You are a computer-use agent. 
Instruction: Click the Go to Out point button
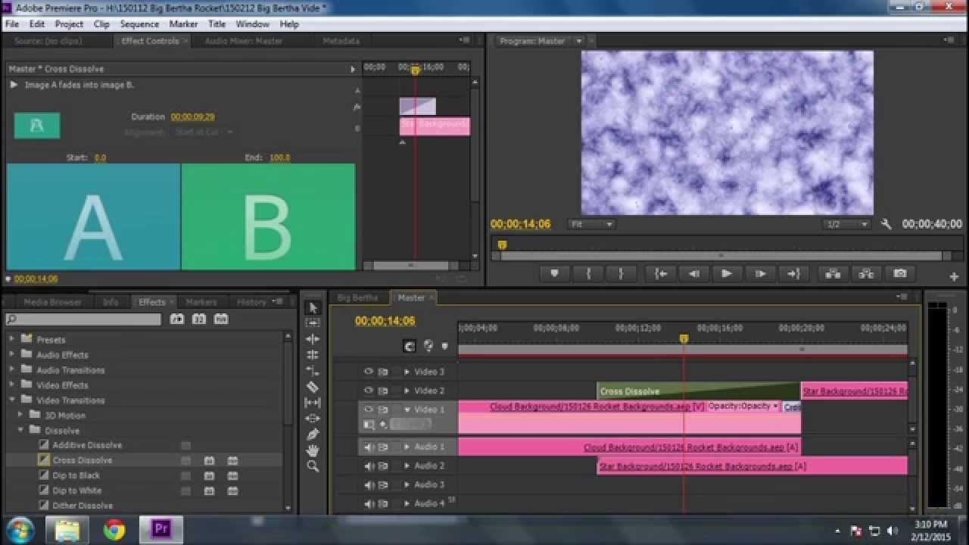[x=793, y=274]
